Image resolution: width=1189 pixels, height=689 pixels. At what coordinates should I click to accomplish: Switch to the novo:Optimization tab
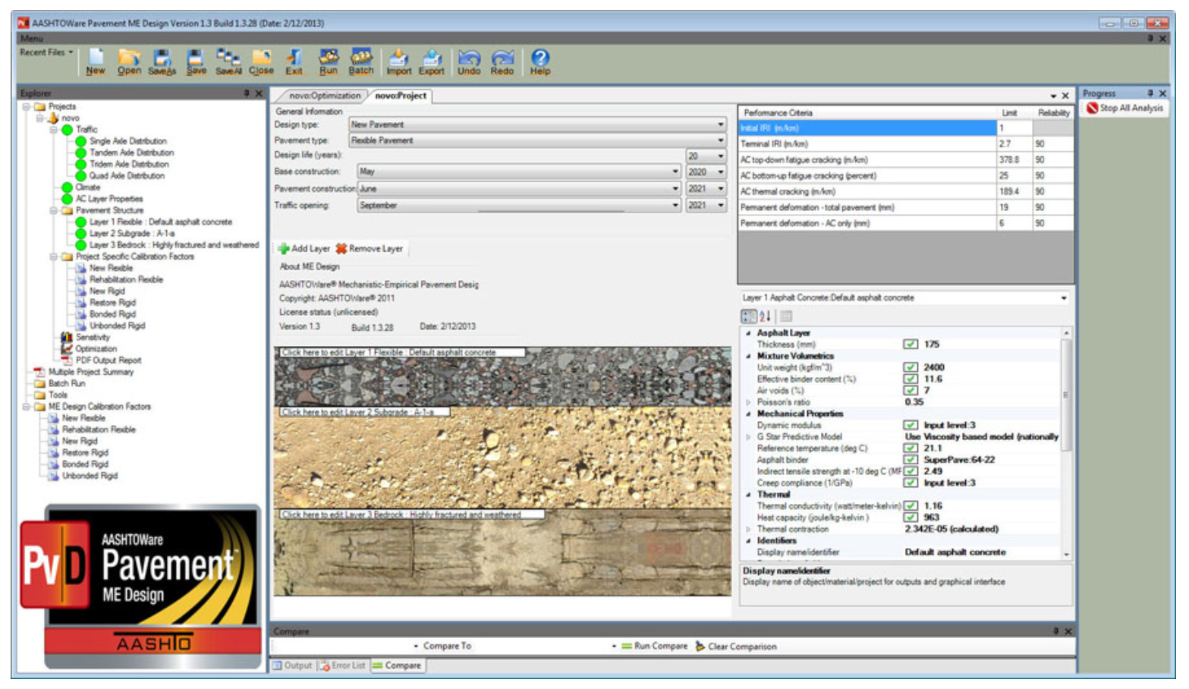click(x=325, y=96)
